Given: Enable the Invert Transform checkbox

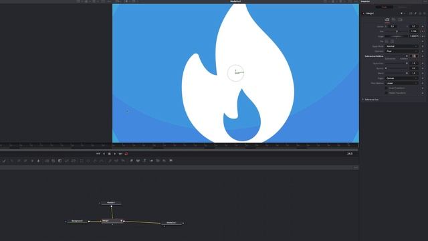Looking at the screenshot, I should (387, 88).
